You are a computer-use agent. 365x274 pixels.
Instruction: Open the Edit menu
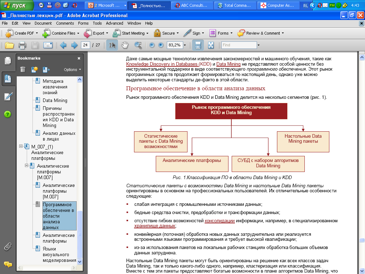pos(15,23)
